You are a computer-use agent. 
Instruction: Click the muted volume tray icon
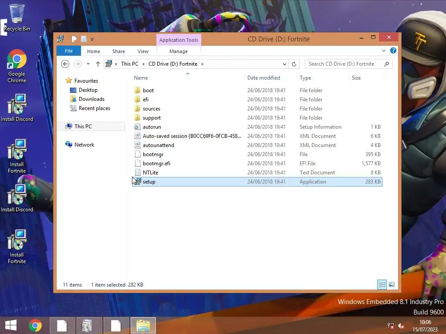click(x=401, y=326)
